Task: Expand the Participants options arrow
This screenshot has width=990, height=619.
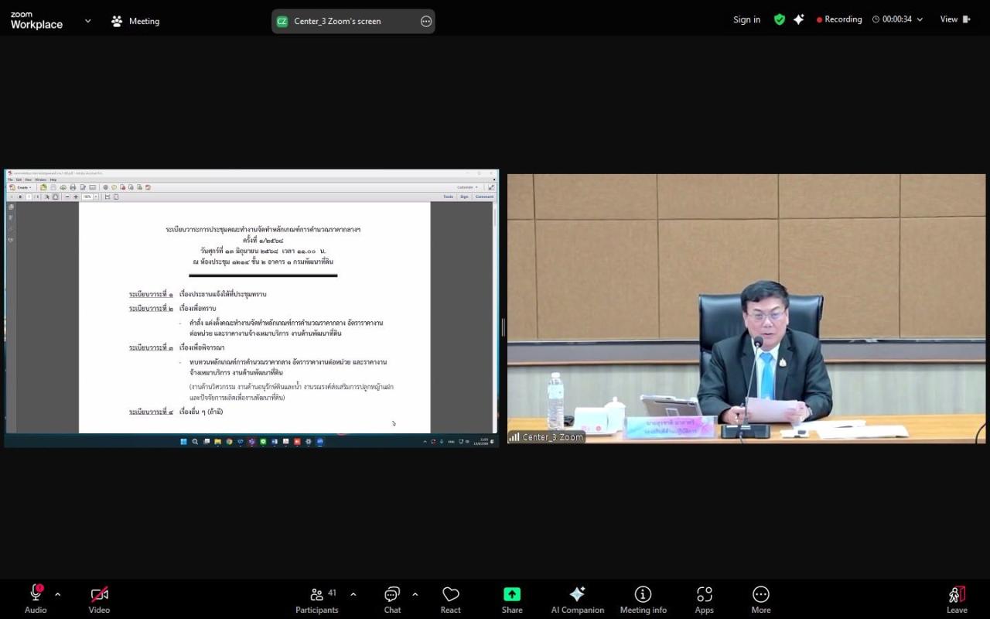Action: [x=353, y=594]
